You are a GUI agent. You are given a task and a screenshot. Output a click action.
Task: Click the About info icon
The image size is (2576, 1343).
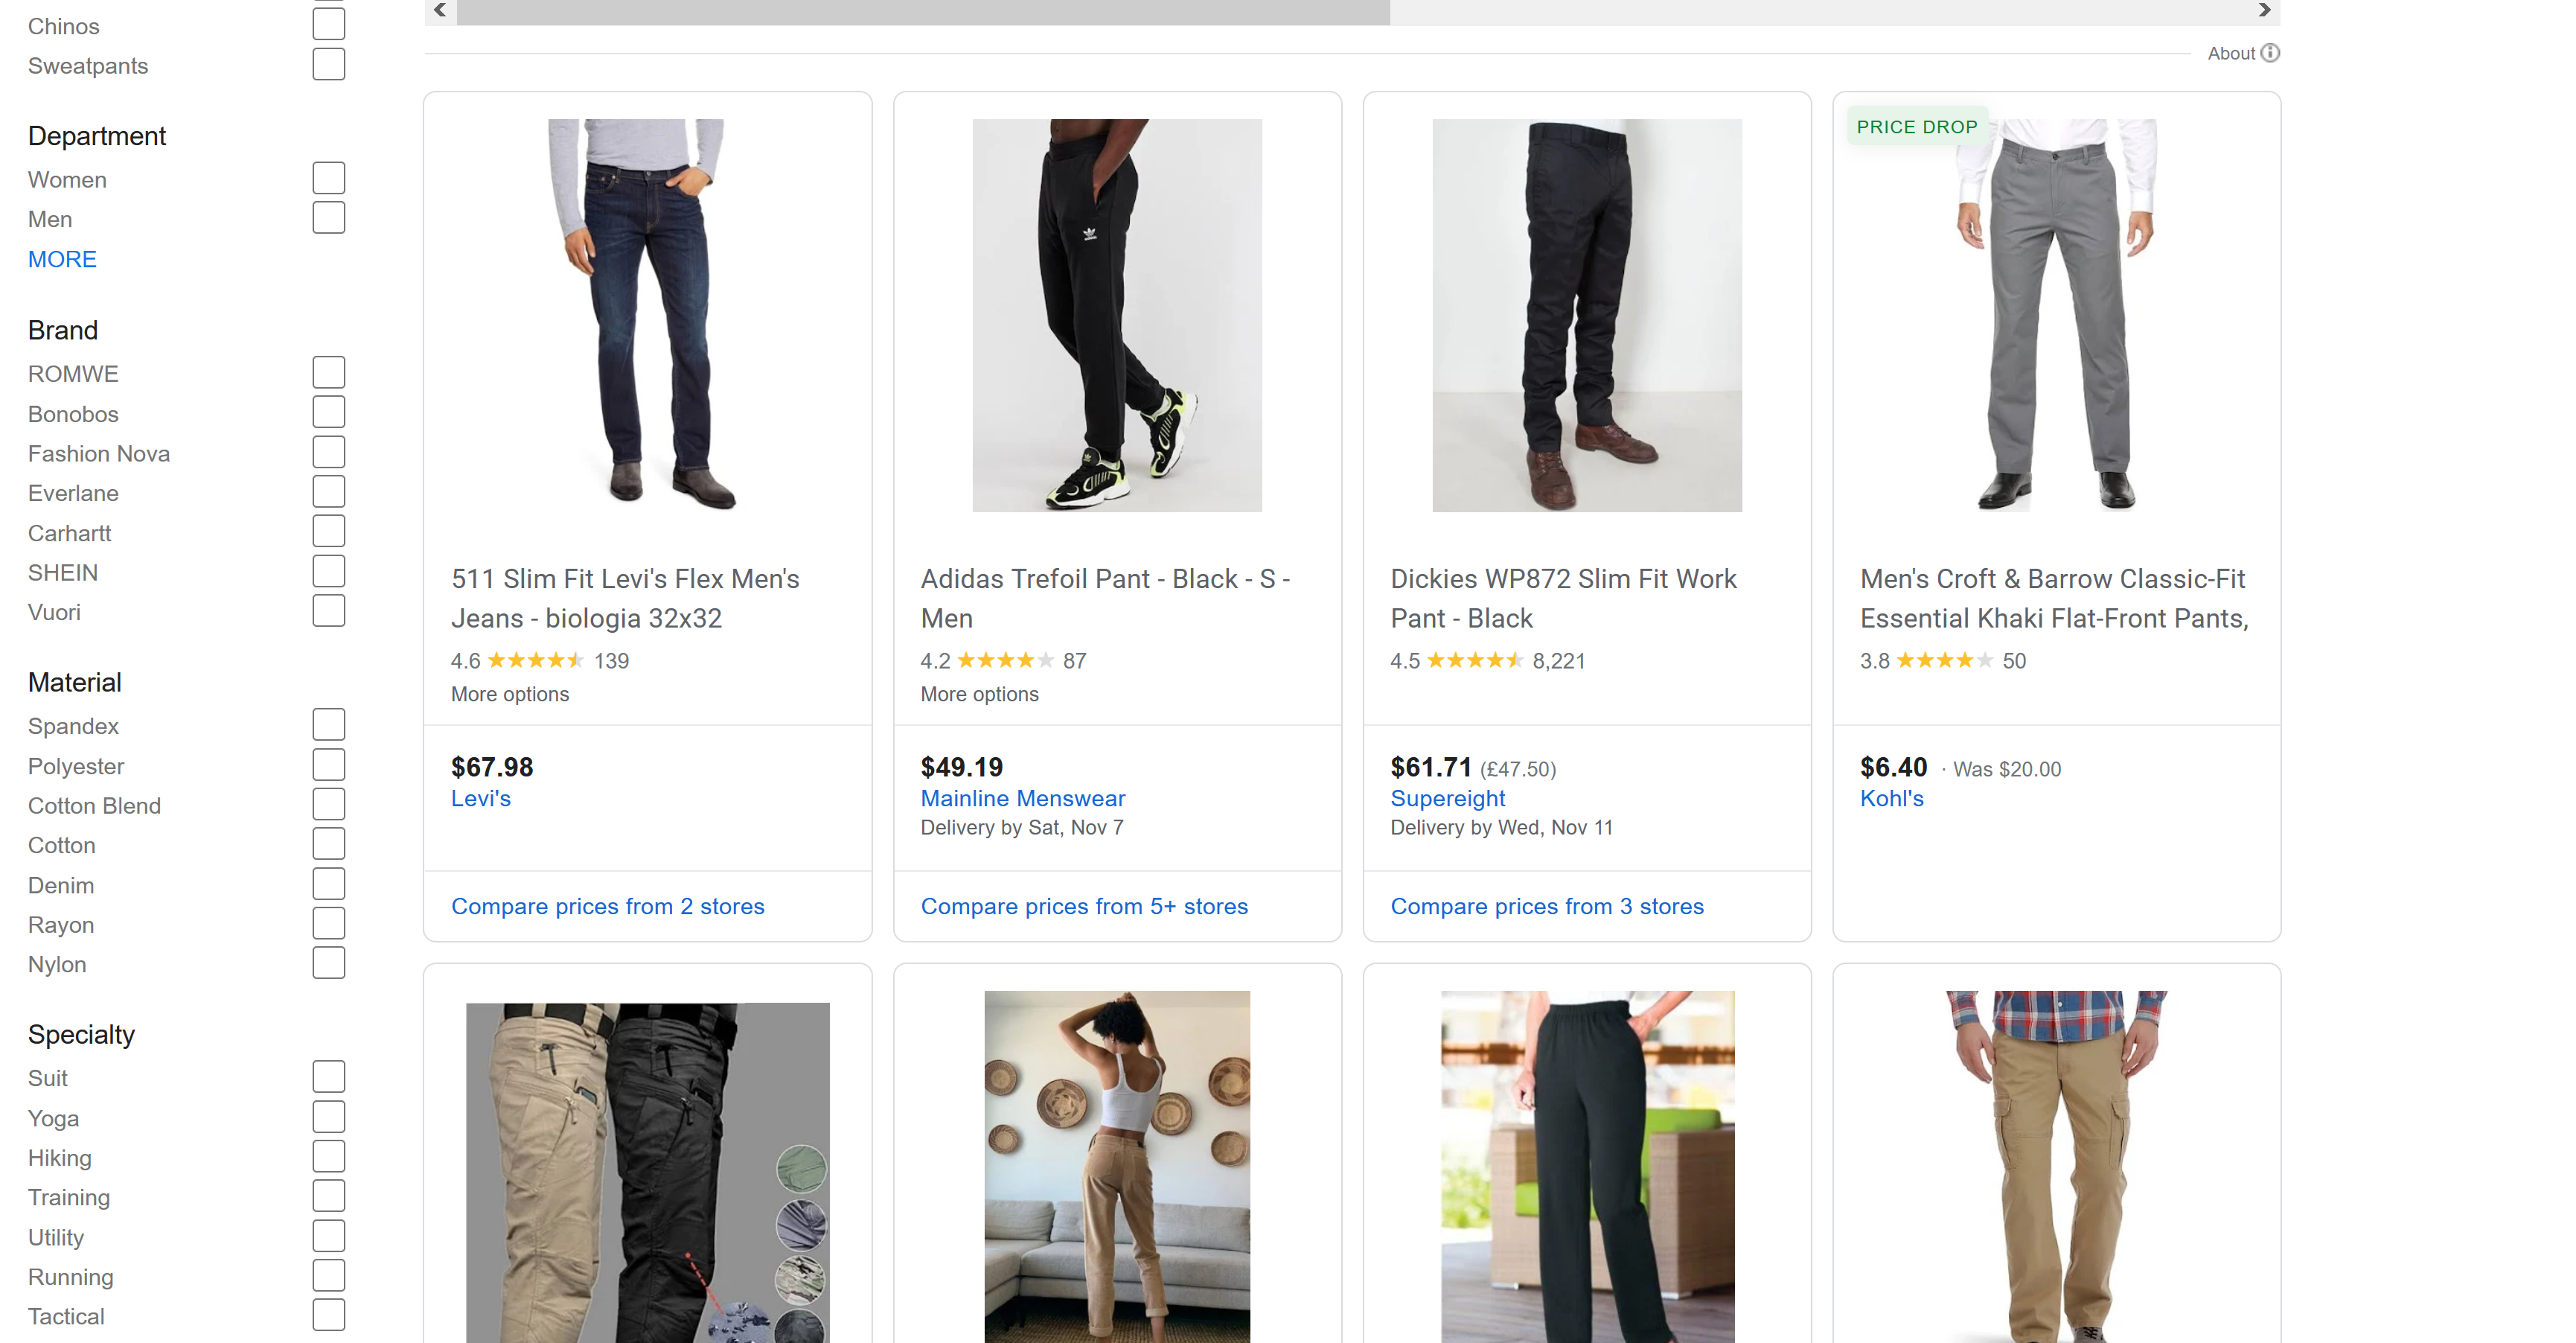pos(2270,53)
